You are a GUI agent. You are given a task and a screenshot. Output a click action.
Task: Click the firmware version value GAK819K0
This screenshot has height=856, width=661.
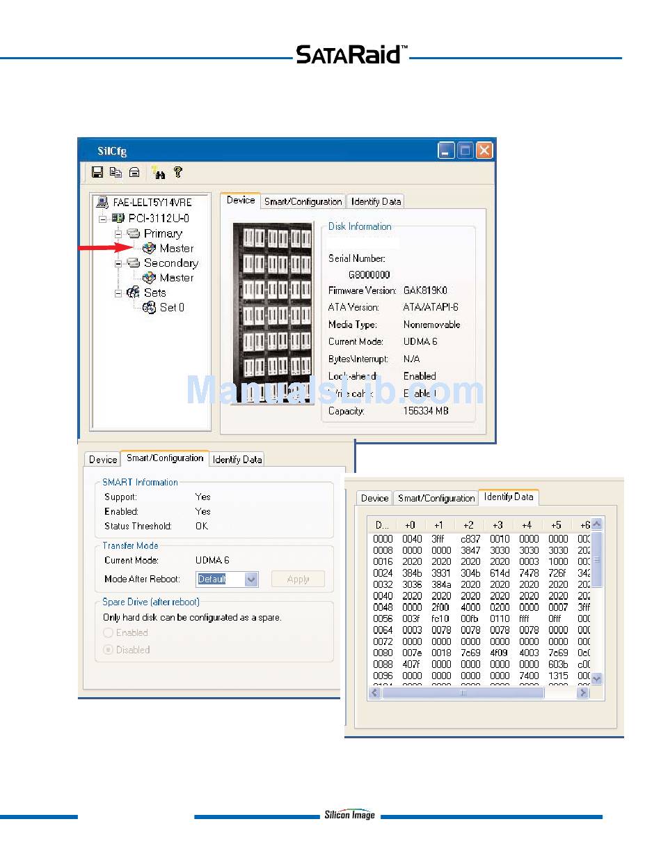(x=425, y=290)
